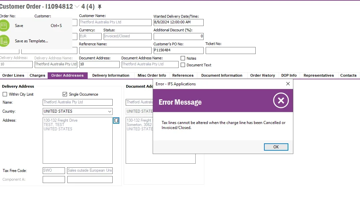Viewport: 360px width, 201px height.
Task: Expand the order number chevron in title
Action: (77, 6)
